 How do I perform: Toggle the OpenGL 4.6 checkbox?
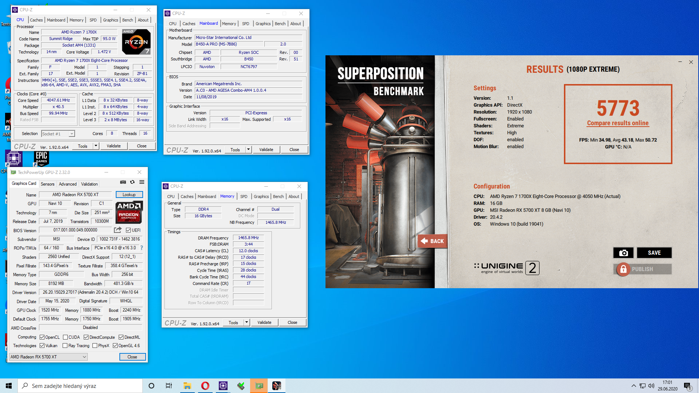(115, 346)
